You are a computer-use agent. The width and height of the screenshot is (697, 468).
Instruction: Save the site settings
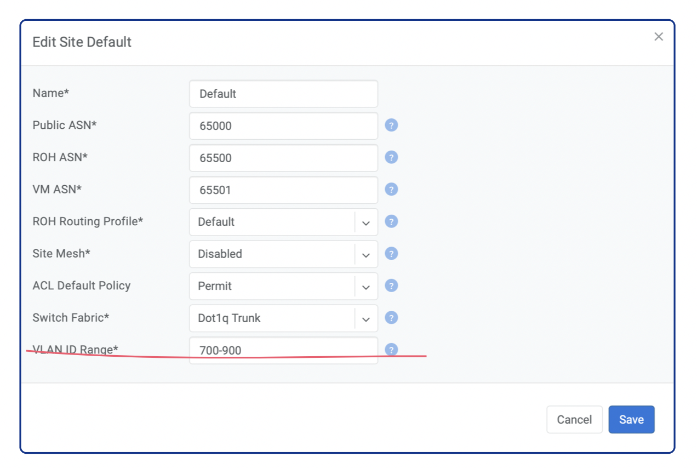pyautogui.click(x=631, y=419)
